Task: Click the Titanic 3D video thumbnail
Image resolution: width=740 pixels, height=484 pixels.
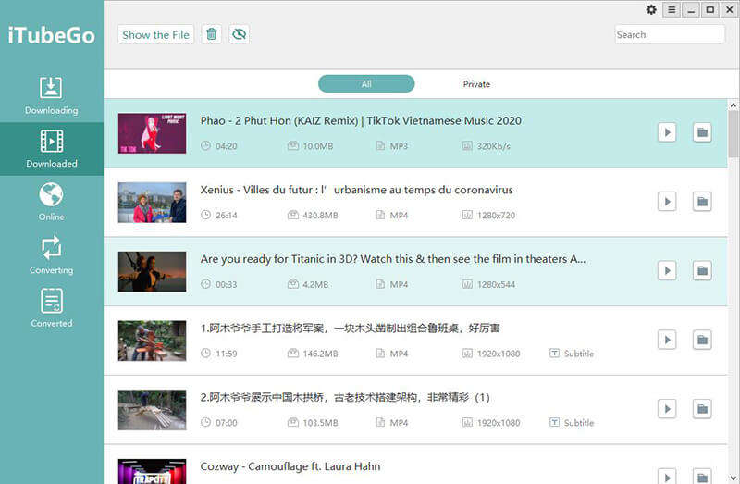Action: coord(152,271)
